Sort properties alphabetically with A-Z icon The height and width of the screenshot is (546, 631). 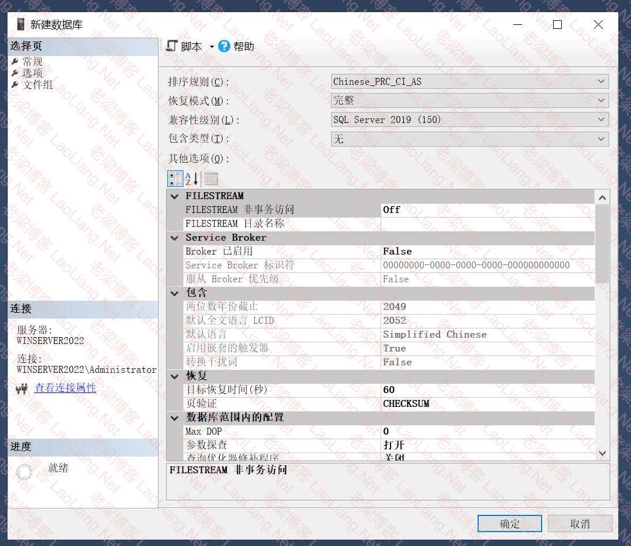tap(192, 178)
